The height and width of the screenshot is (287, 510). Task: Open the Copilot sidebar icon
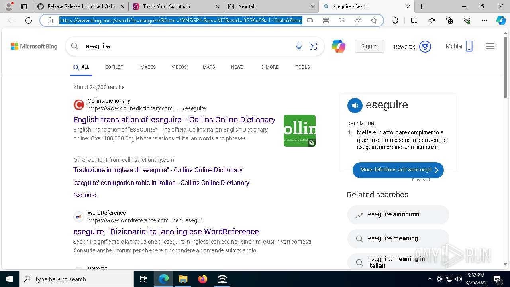click(501, 20)
